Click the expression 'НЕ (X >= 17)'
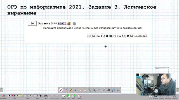Viewport: 179px width, 100px height. (x=117, y=36)
